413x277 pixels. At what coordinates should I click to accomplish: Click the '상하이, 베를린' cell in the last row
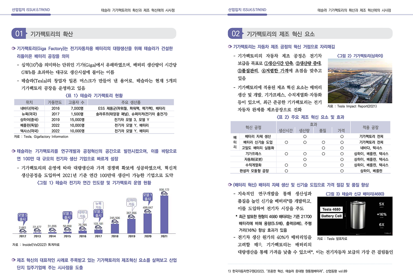371,171
